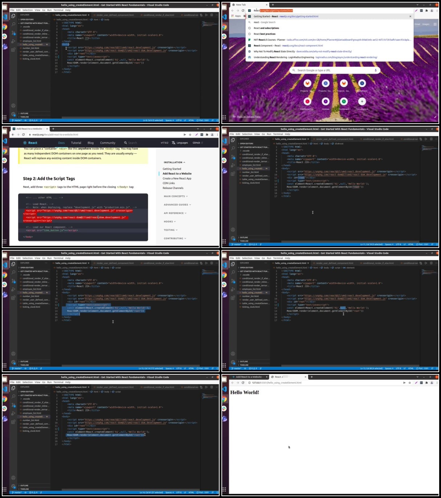Start voice search on the Google New Tab page

(375, 70)
